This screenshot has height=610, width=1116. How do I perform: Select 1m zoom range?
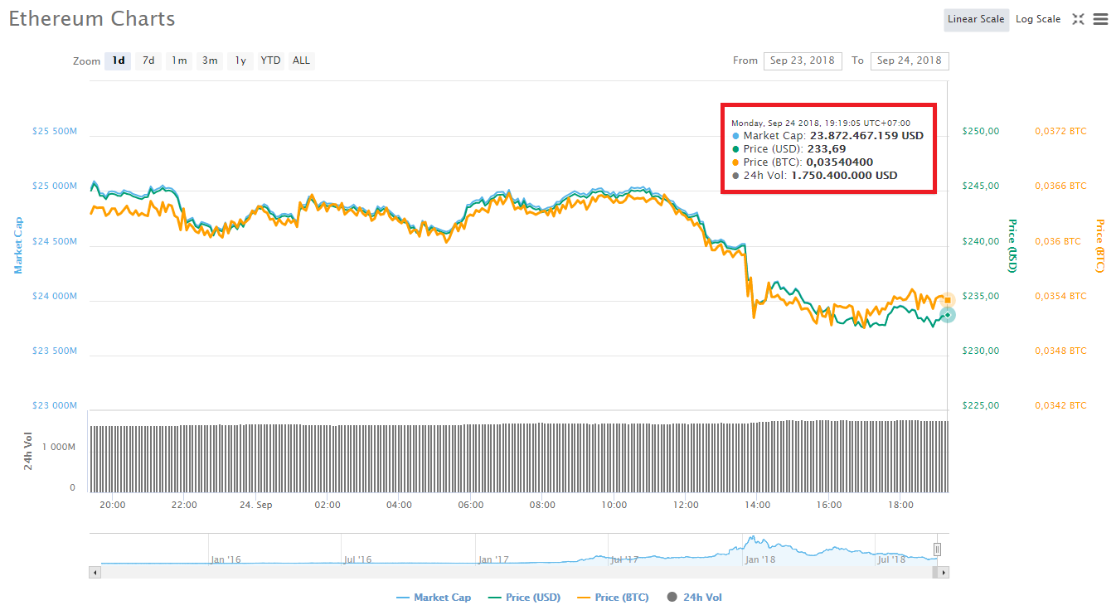coord(179,61)
